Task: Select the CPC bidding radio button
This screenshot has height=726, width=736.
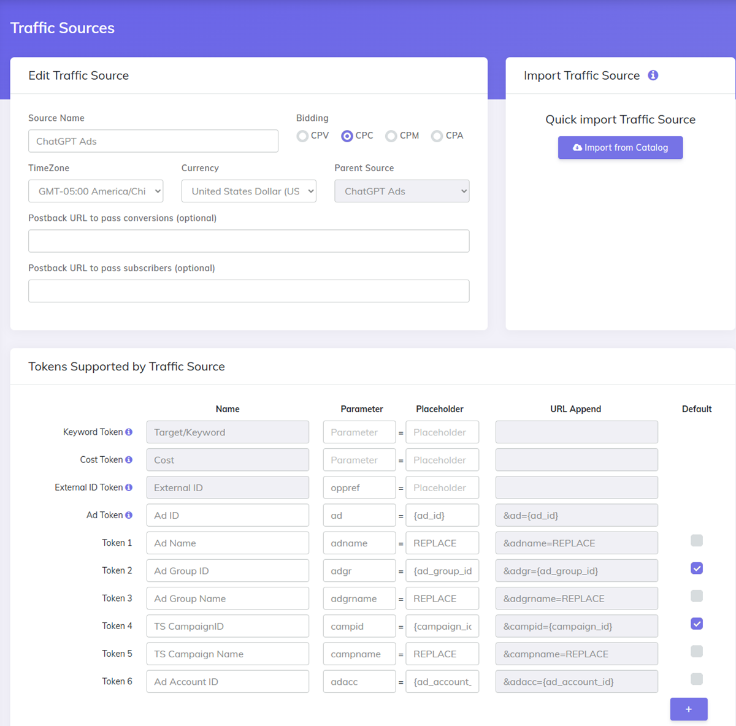Action: [x=347, y=136]
